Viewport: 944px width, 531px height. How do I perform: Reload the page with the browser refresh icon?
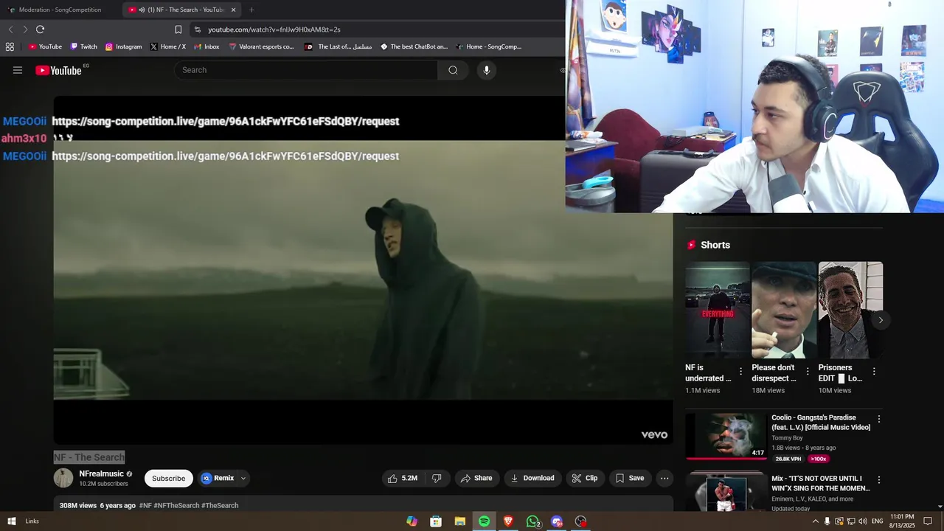tap(40, 29)
